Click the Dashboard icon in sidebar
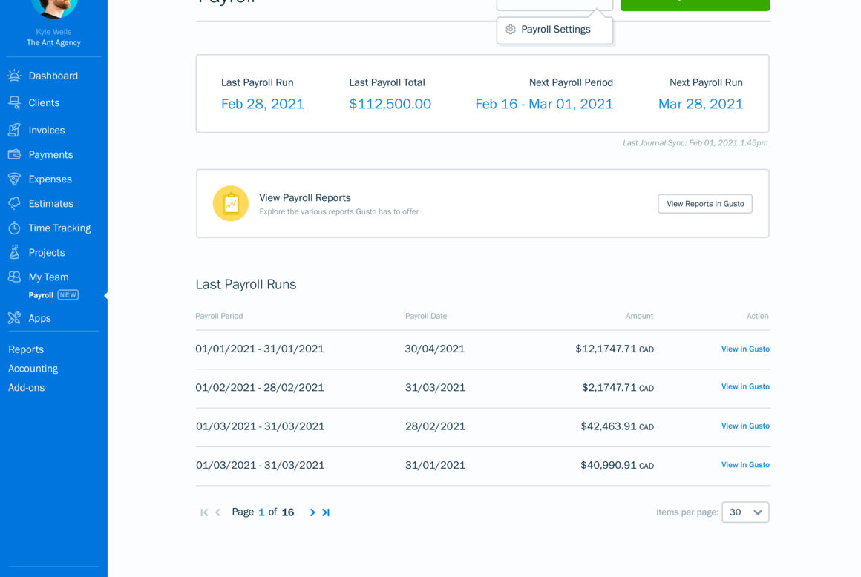The width and height of the screenshot is (861, 577). click(x=14, y=76)
